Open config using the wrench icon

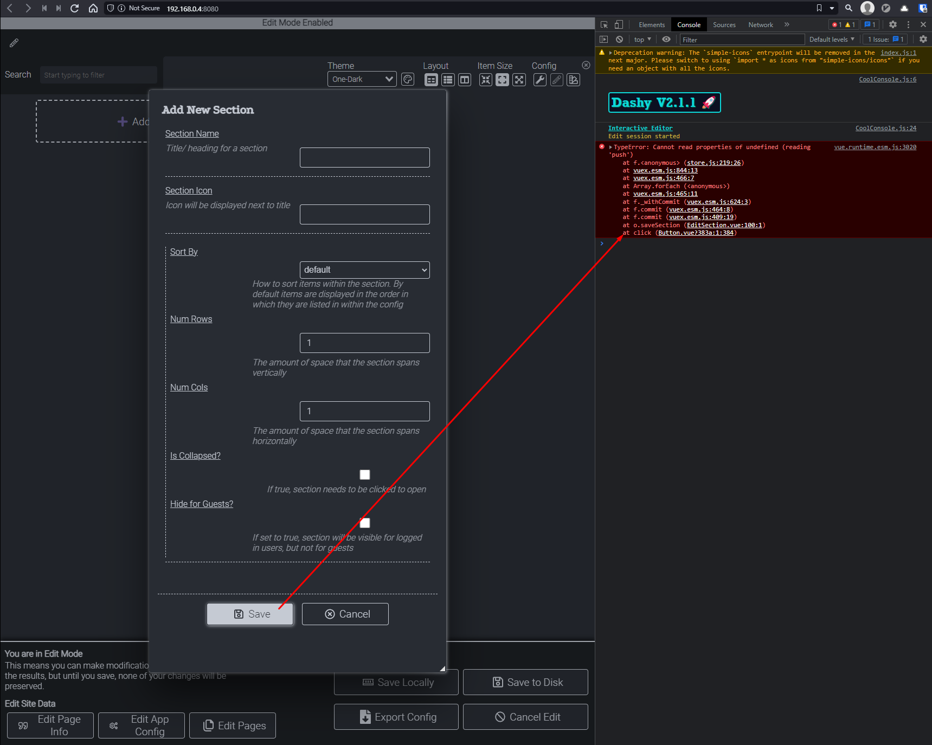tap(539, 80)
